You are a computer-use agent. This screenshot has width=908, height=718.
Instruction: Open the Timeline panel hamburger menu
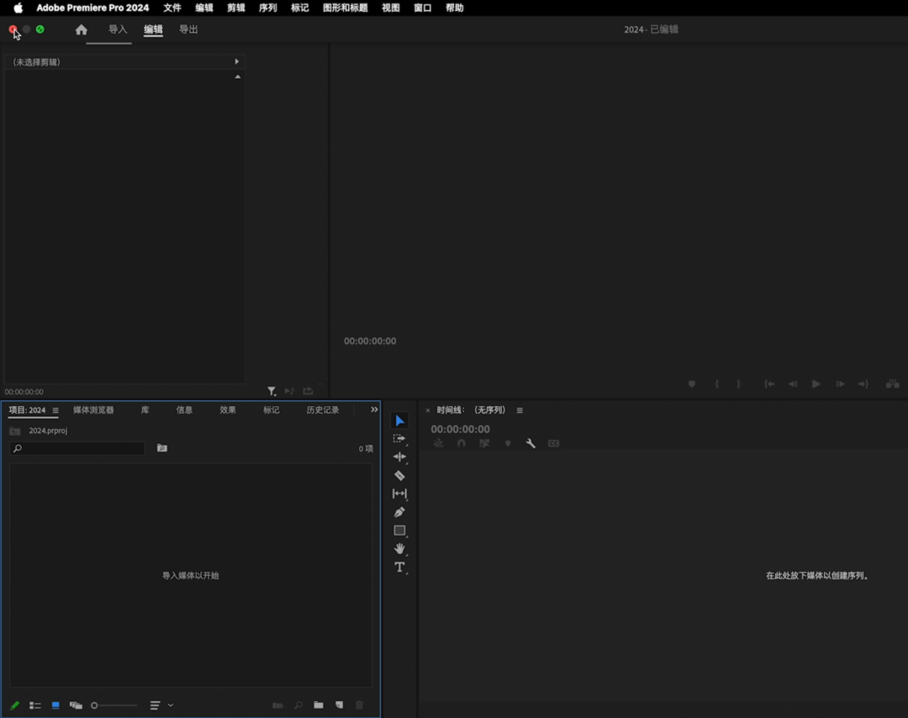[520, 410]
